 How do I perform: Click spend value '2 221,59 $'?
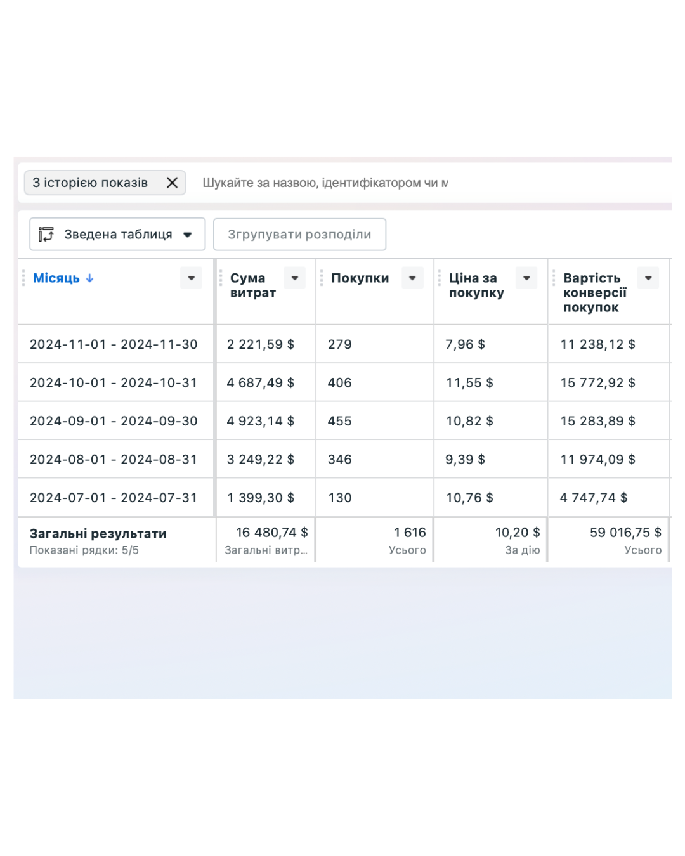[x=261, y=344]
